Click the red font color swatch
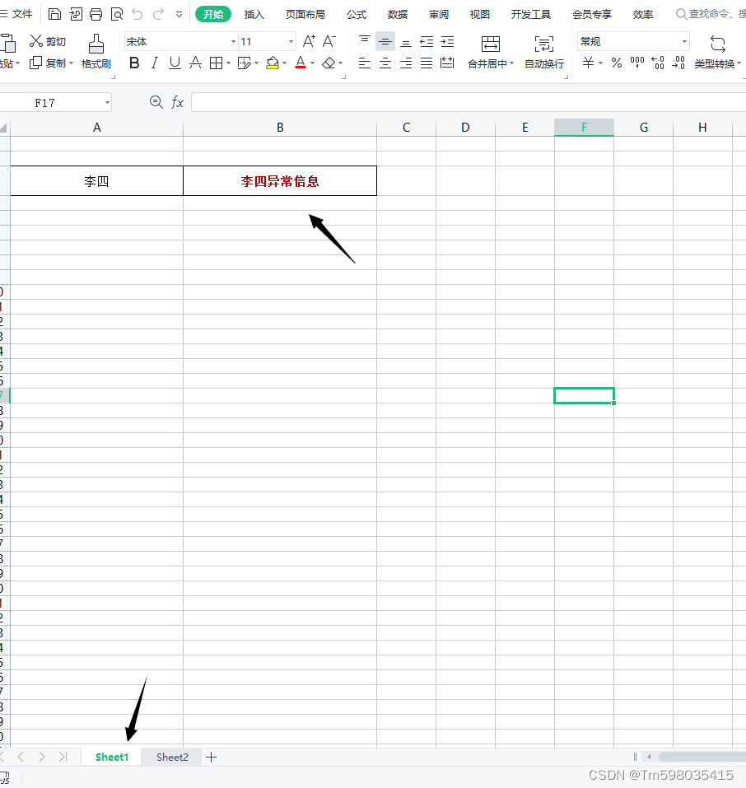This screenshot has width=746, height=788. pos(301,63)
